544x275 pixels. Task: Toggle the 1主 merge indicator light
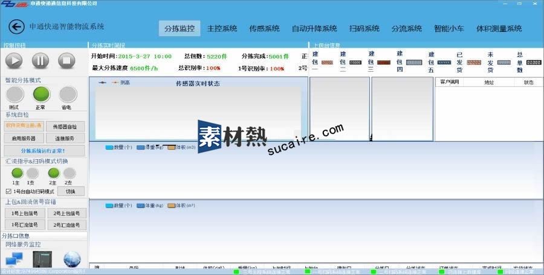[x=17, y=174]
